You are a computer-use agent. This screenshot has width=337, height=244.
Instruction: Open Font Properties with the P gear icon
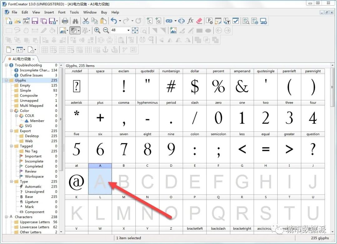(209, 21)
